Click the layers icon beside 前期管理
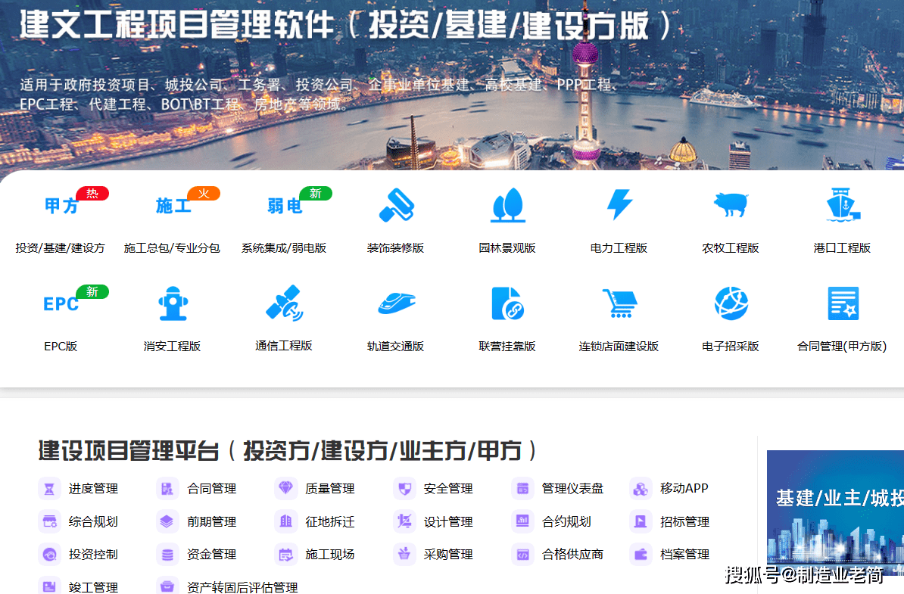The image size is (904, 594). [x=167, y=521]
